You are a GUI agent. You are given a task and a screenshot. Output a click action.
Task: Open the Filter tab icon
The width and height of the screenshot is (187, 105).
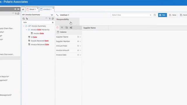click(62, 28)
